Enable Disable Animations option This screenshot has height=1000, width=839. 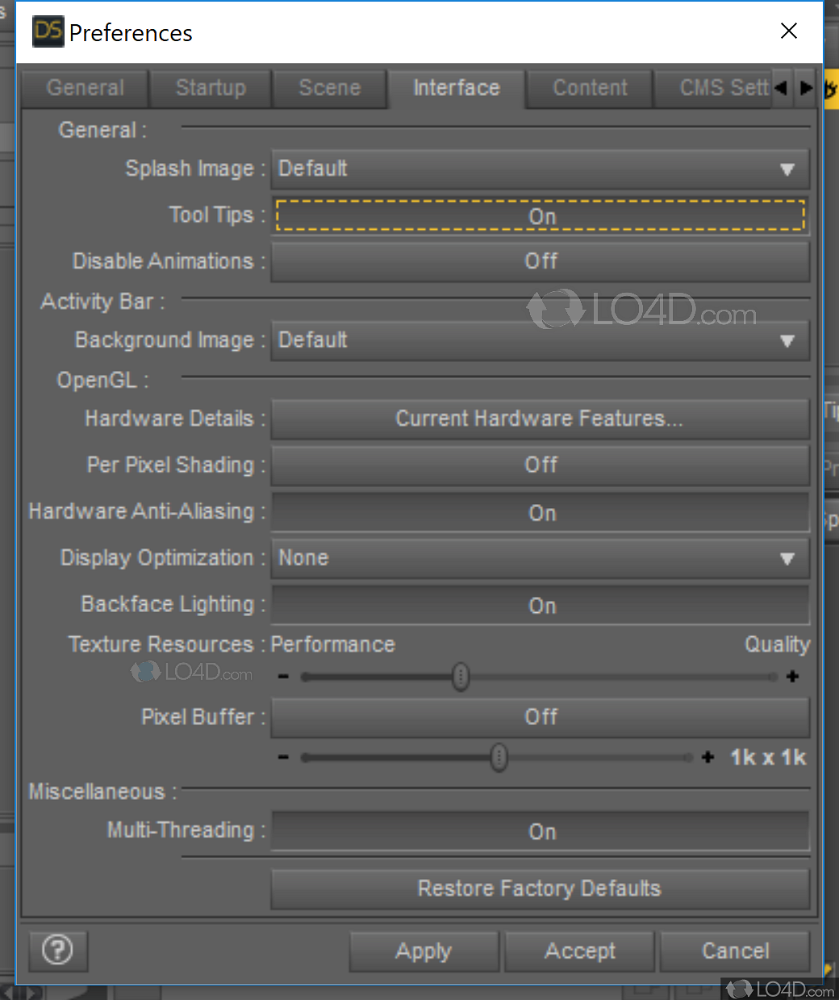[x=541, y=261]
